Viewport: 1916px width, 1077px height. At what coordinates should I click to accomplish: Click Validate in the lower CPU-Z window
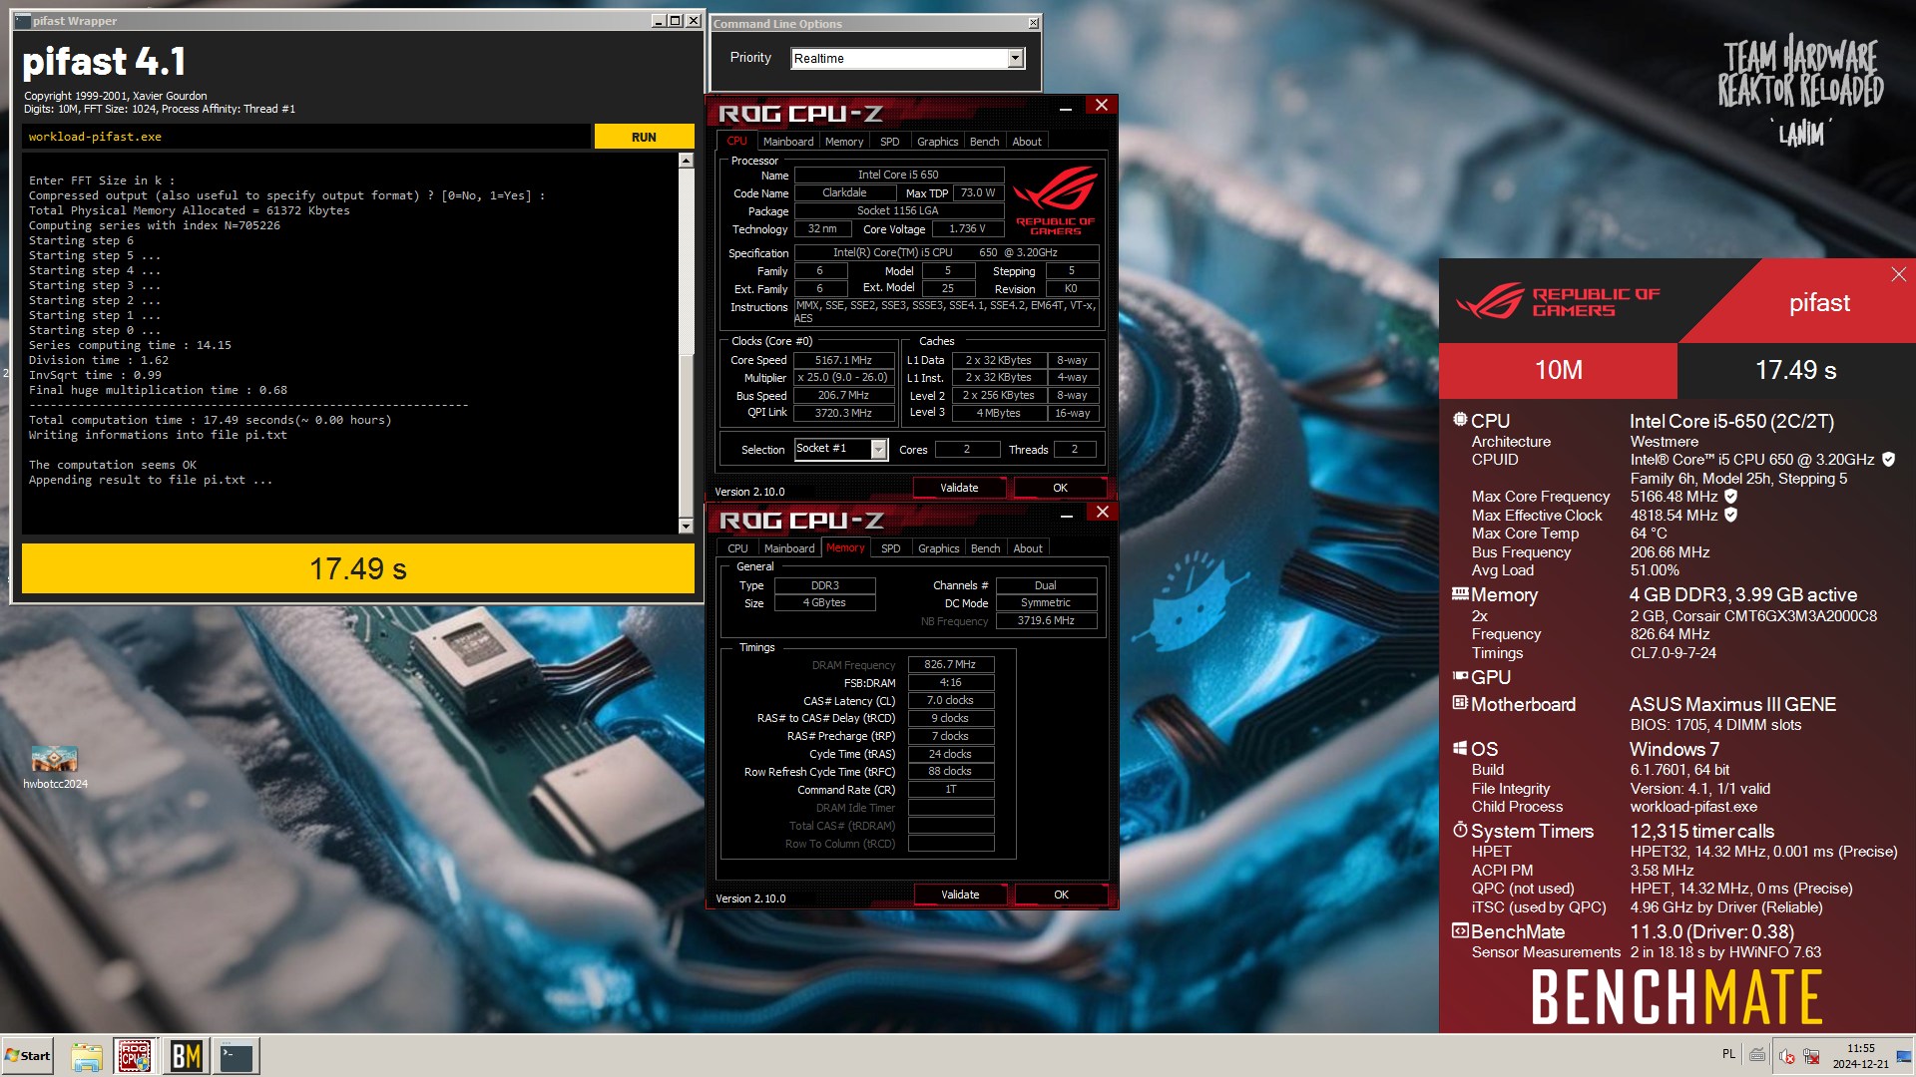click(960, 895)
